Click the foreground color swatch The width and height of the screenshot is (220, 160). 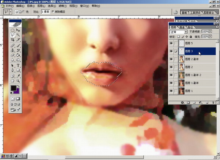tap(14, 88)
